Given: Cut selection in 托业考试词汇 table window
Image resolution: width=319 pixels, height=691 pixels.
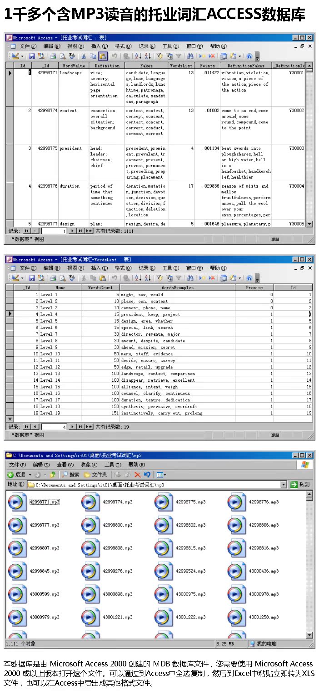Looking at the screenshot, I should click(x=84, y=56).
